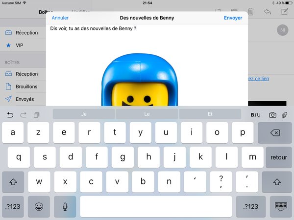Screen dimensions: 294x220
Task: Hide keyboard using dismiss key
Action: [x=281, y=206]
